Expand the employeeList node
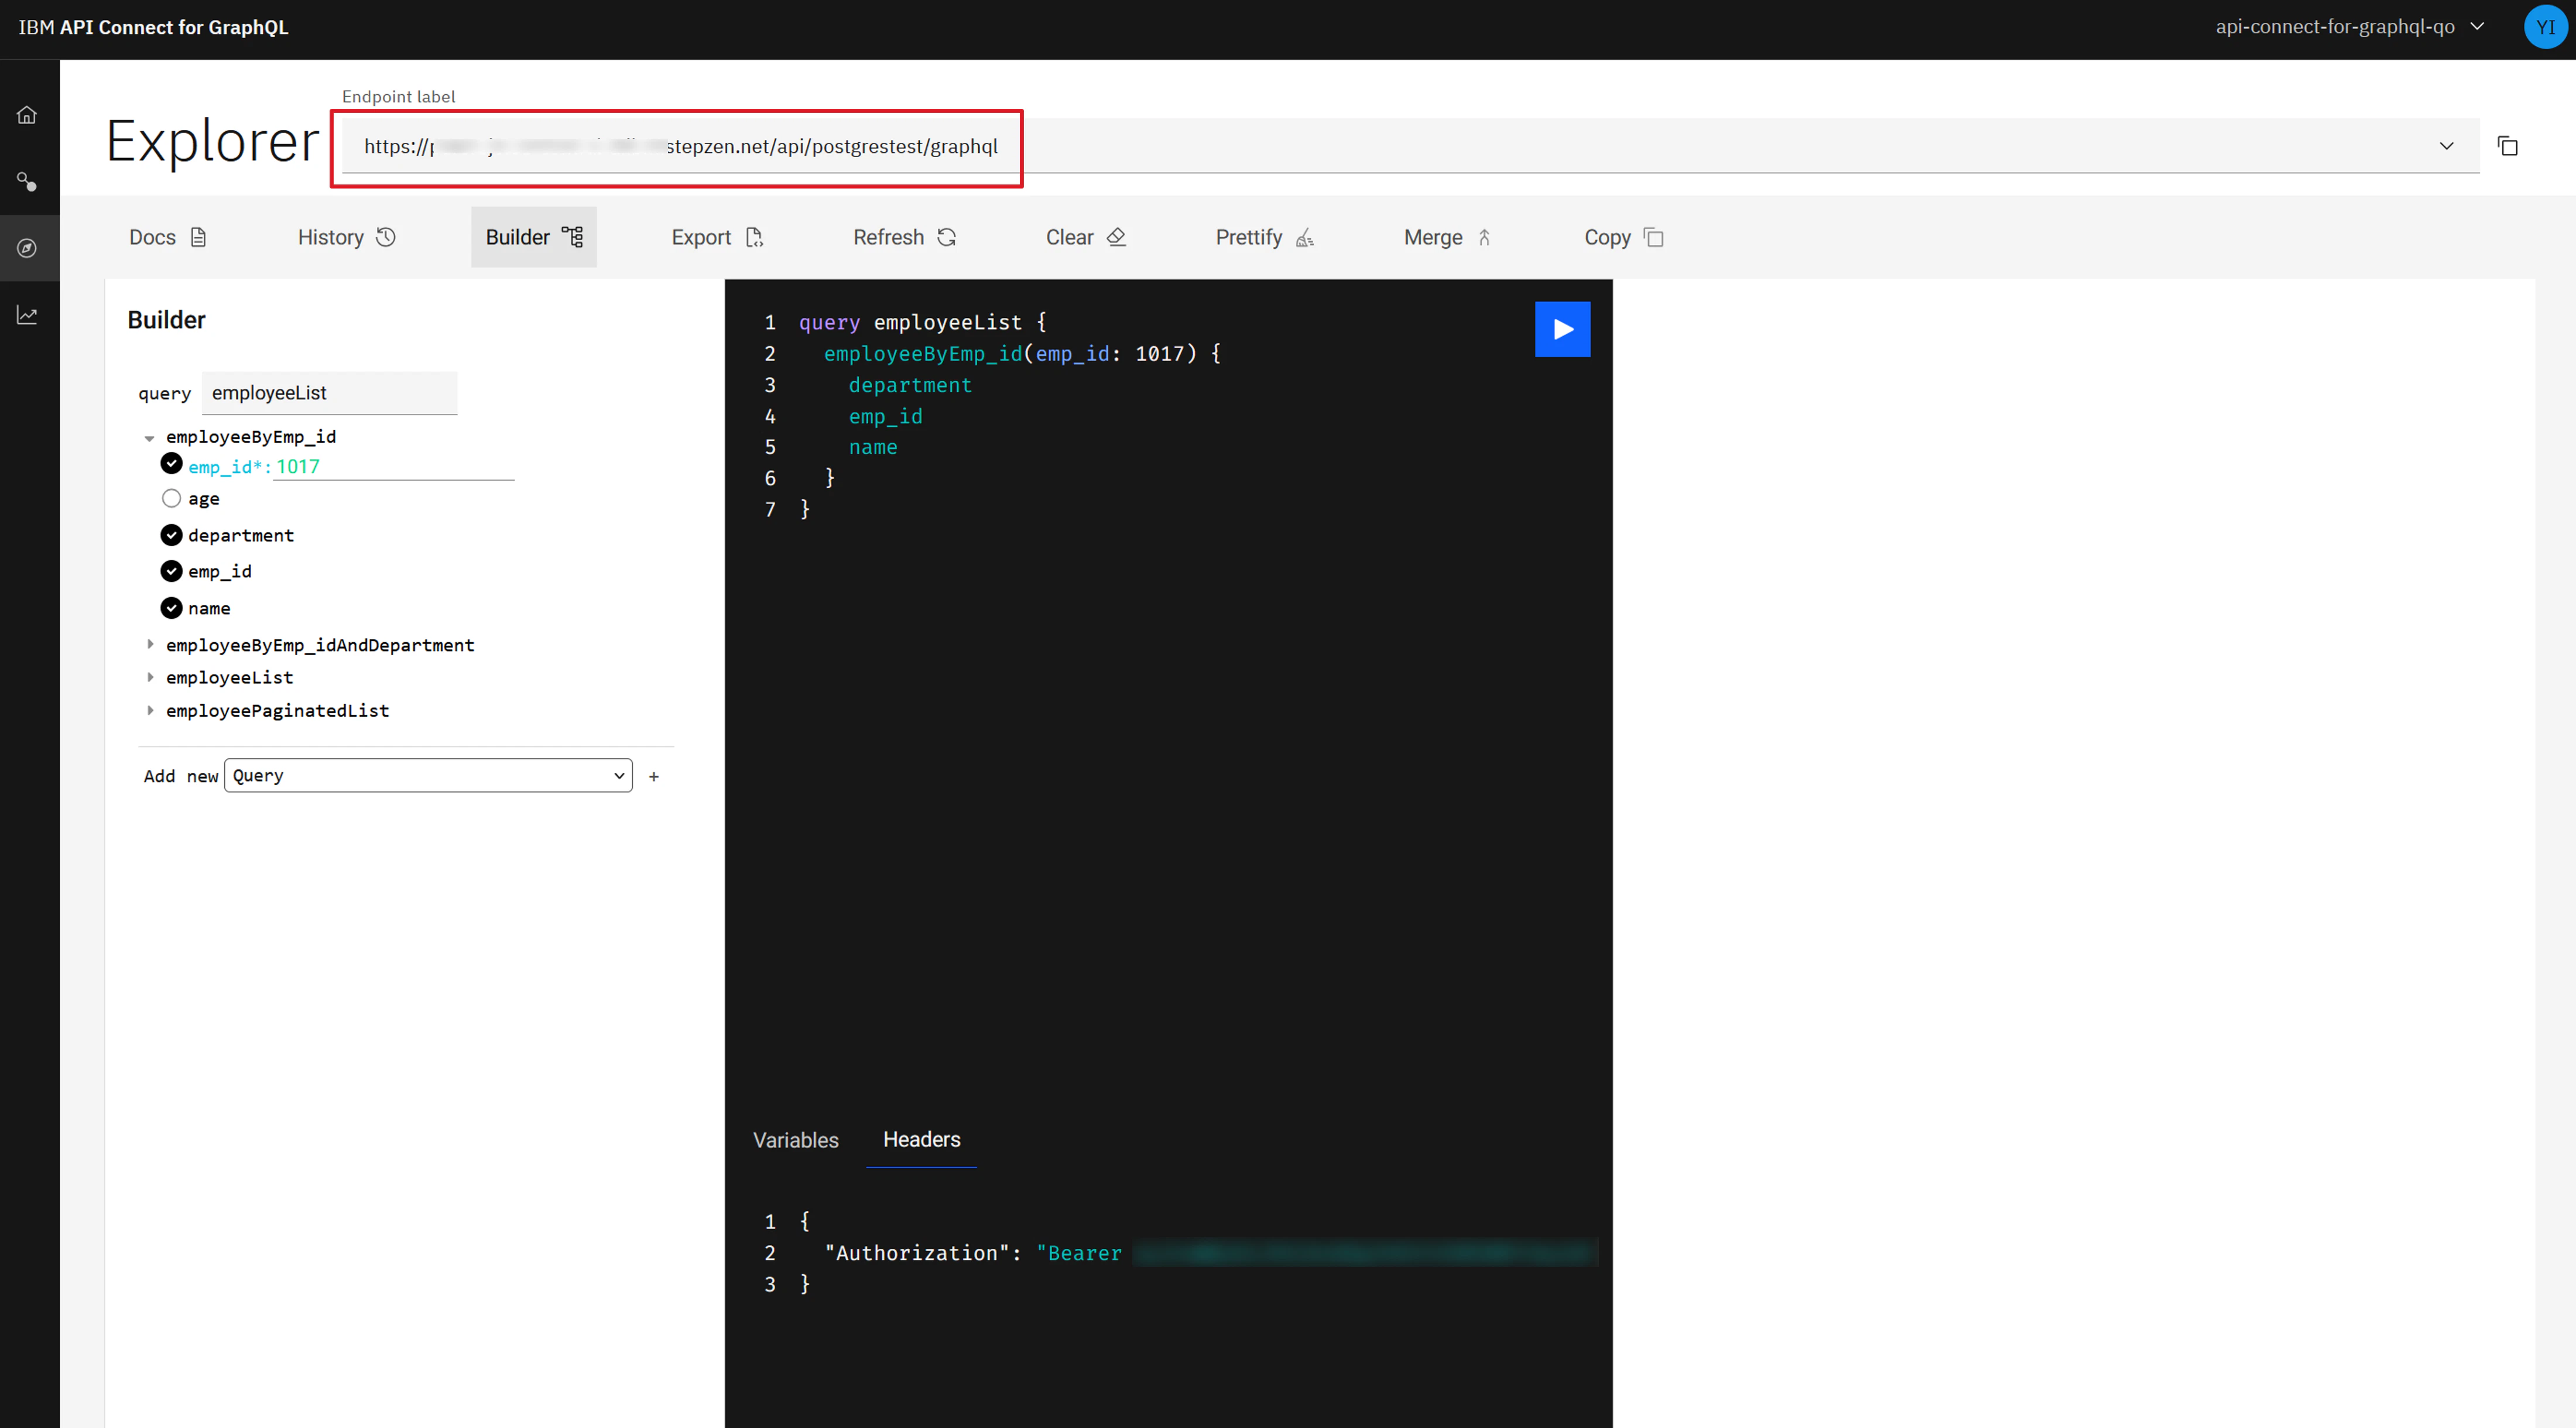 [150, 677]
